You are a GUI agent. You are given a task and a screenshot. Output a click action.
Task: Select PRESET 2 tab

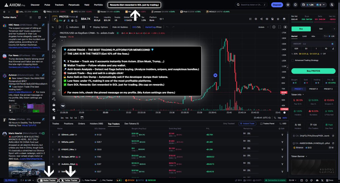(313, 89)
